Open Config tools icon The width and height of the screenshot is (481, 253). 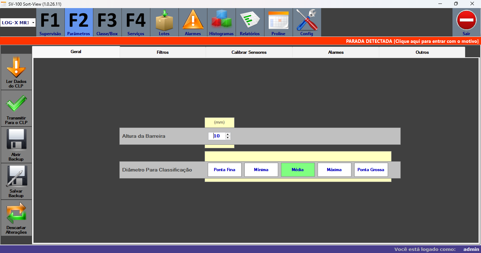tap(307, 22)
